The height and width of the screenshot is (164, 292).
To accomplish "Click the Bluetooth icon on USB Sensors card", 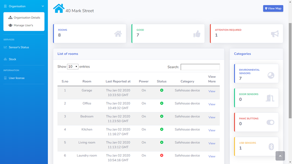I will pyautogui.click(x=271, y=147).
